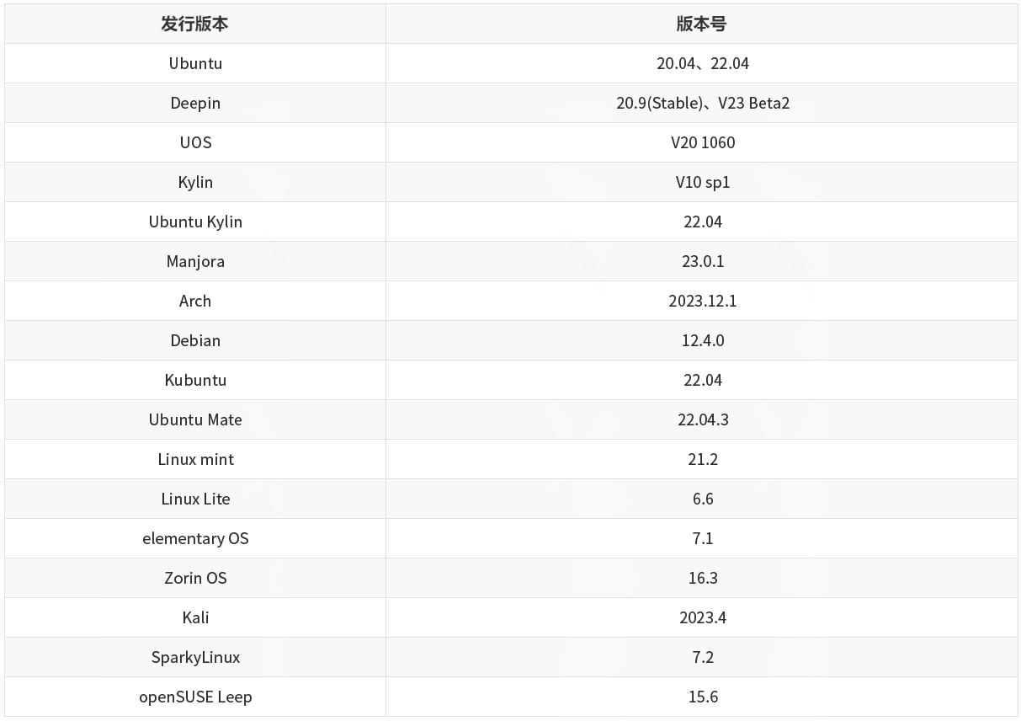Select the Arch version 2023.12.1 cell
The height and width of the screenshot is (721, 1021).
point(702,301)
